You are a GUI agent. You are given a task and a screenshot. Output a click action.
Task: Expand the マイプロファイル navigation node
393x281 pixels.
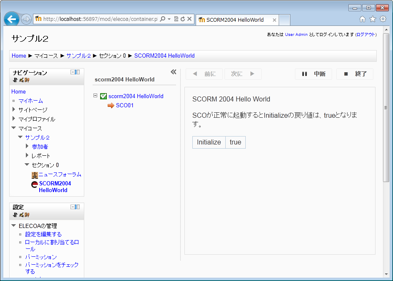[x=14, y=119]
